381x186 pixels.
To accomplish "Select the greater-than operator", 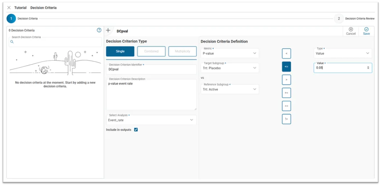I will (286, 80).
